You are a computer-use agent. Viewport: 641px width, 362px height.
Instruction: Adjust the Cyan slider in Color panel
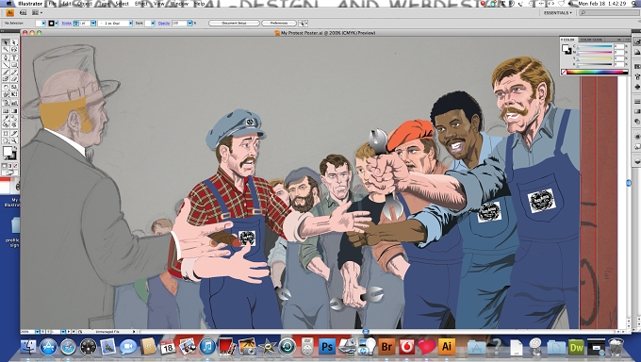(x=594, y=47)
